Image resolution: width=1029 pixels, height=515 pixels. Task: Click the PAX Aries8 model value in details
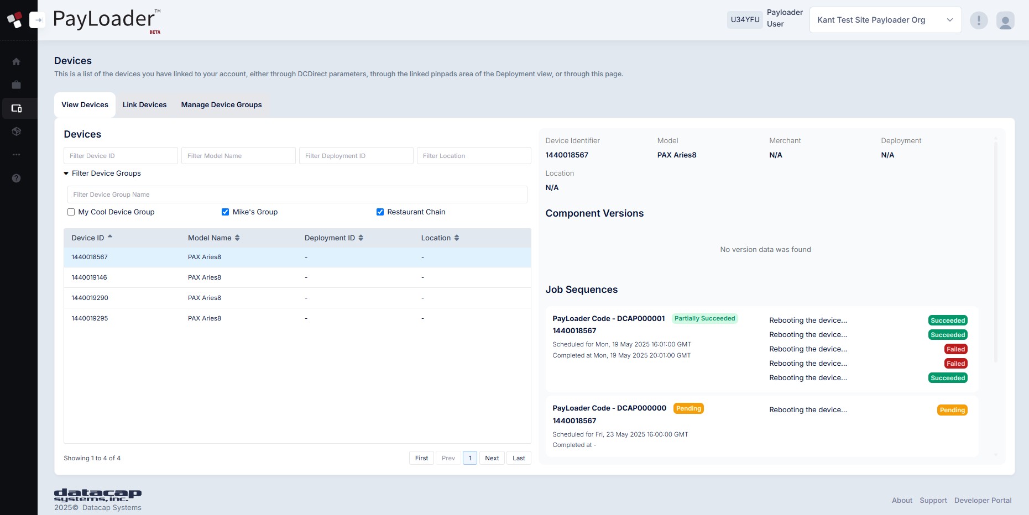coord(677,155)
